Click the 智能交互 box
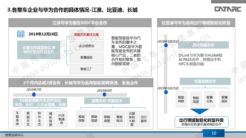The width and height of the screenshot is (246, 138). coord(28,119)
